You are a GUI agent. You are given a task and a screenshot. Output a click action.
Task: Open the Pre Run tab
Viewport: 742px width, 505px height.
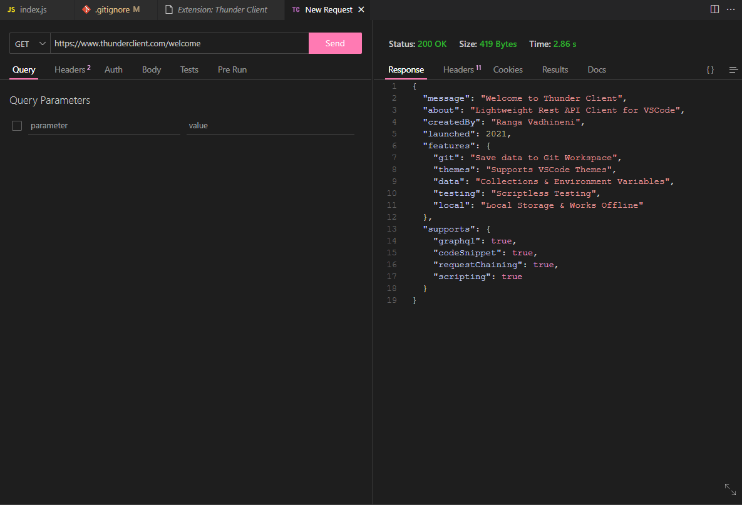coord(232,69)
